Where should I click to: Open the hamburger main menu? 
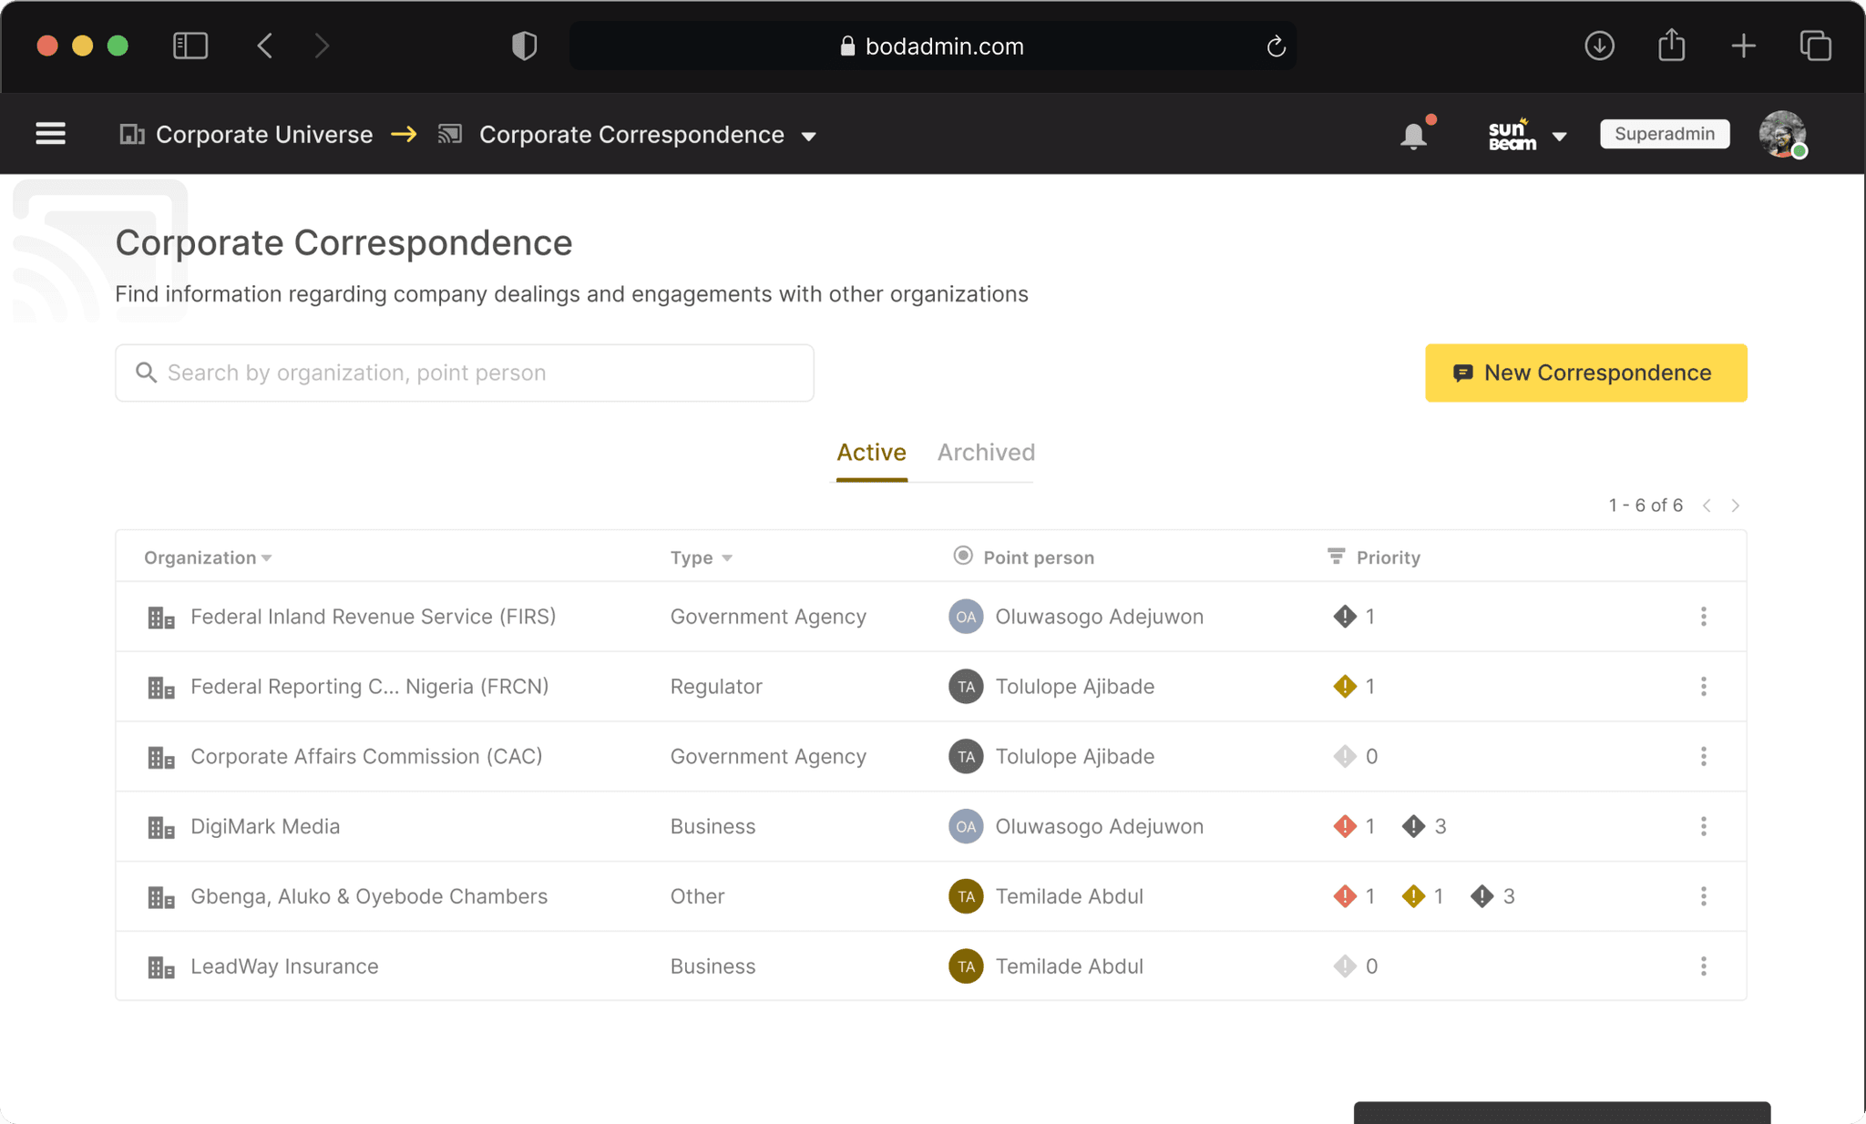50,134
